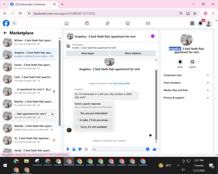Open Samer conversation in list
Viewport: 218px width, 174px height.
[x=29, y=67]
